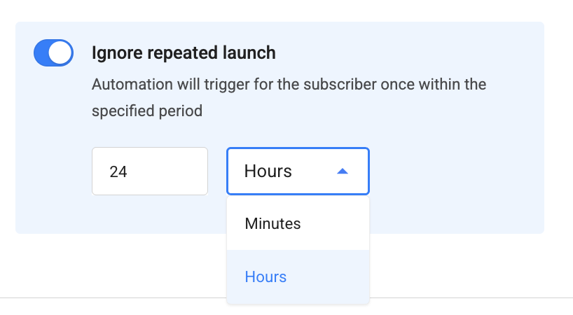Click the blue caret icon in the Hours dropdown
This screenshot has height=315, width=573.
tap(343, 171)
